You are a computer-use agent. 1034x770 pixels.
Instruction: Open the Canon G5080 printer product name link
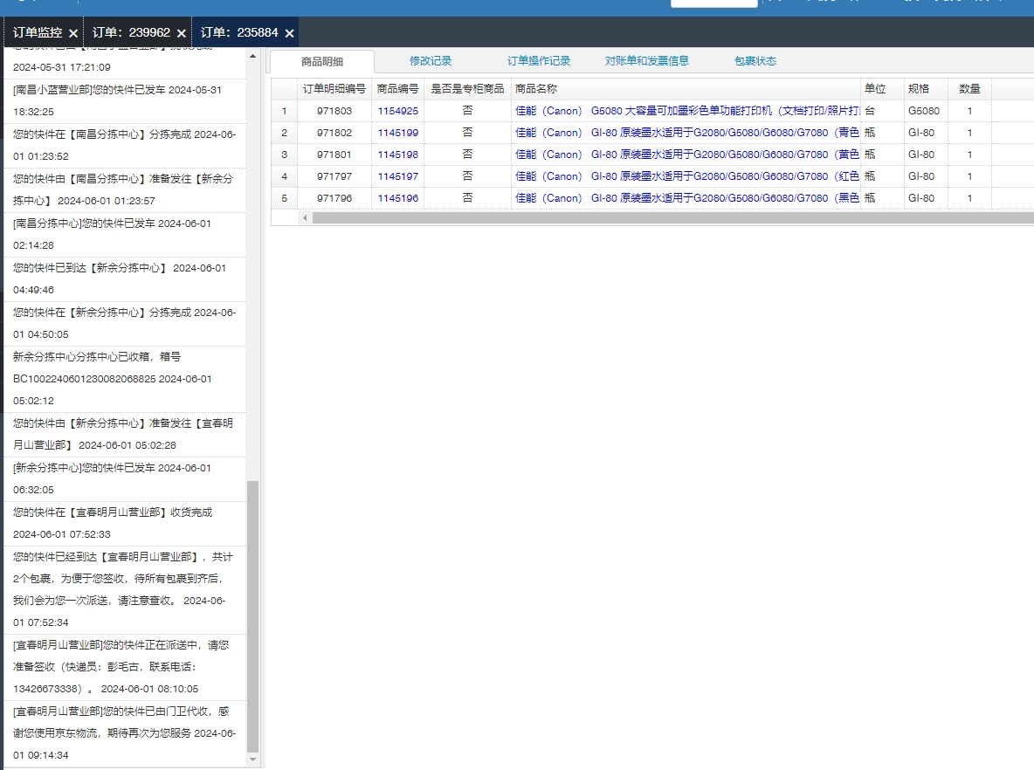686,111
